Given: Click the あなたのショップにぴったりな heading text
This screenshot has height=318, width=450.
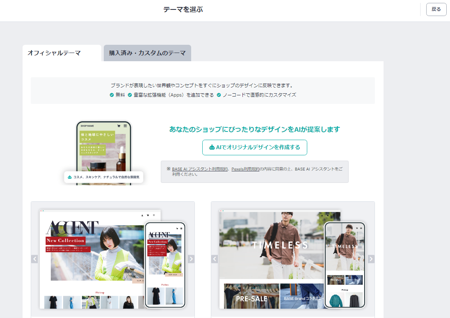Looking at the screenshot, I should (x=255, y=129).
